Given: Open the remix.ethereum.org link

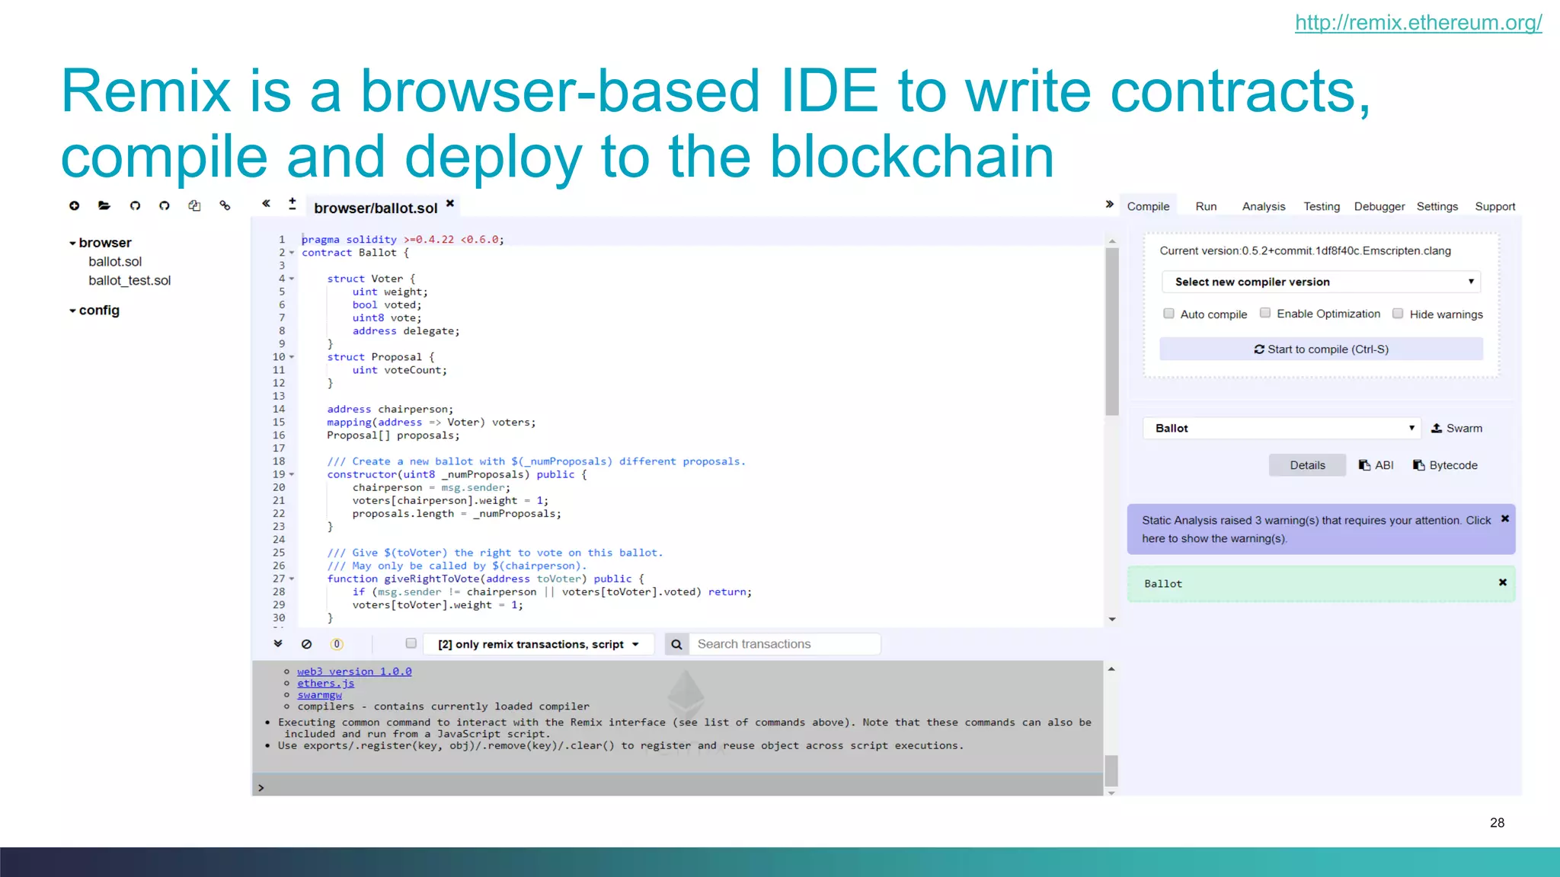Looking at the screenshot, I should 1418,23.
